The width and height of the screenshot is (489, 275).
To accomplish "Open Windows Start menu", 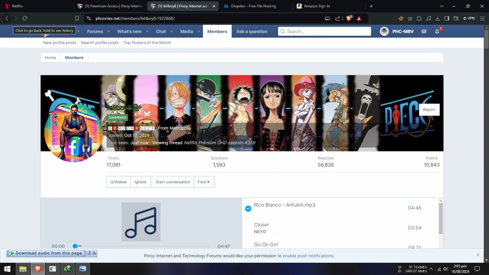I will [x=7, y=269].
